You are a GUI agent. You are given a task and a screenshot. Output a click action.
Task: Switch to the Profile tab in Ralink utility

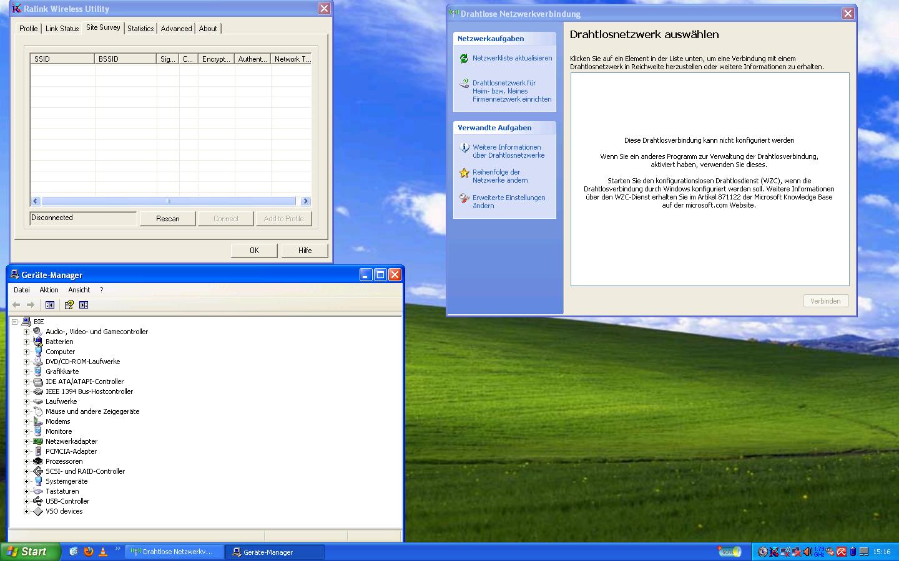[29, 29]
